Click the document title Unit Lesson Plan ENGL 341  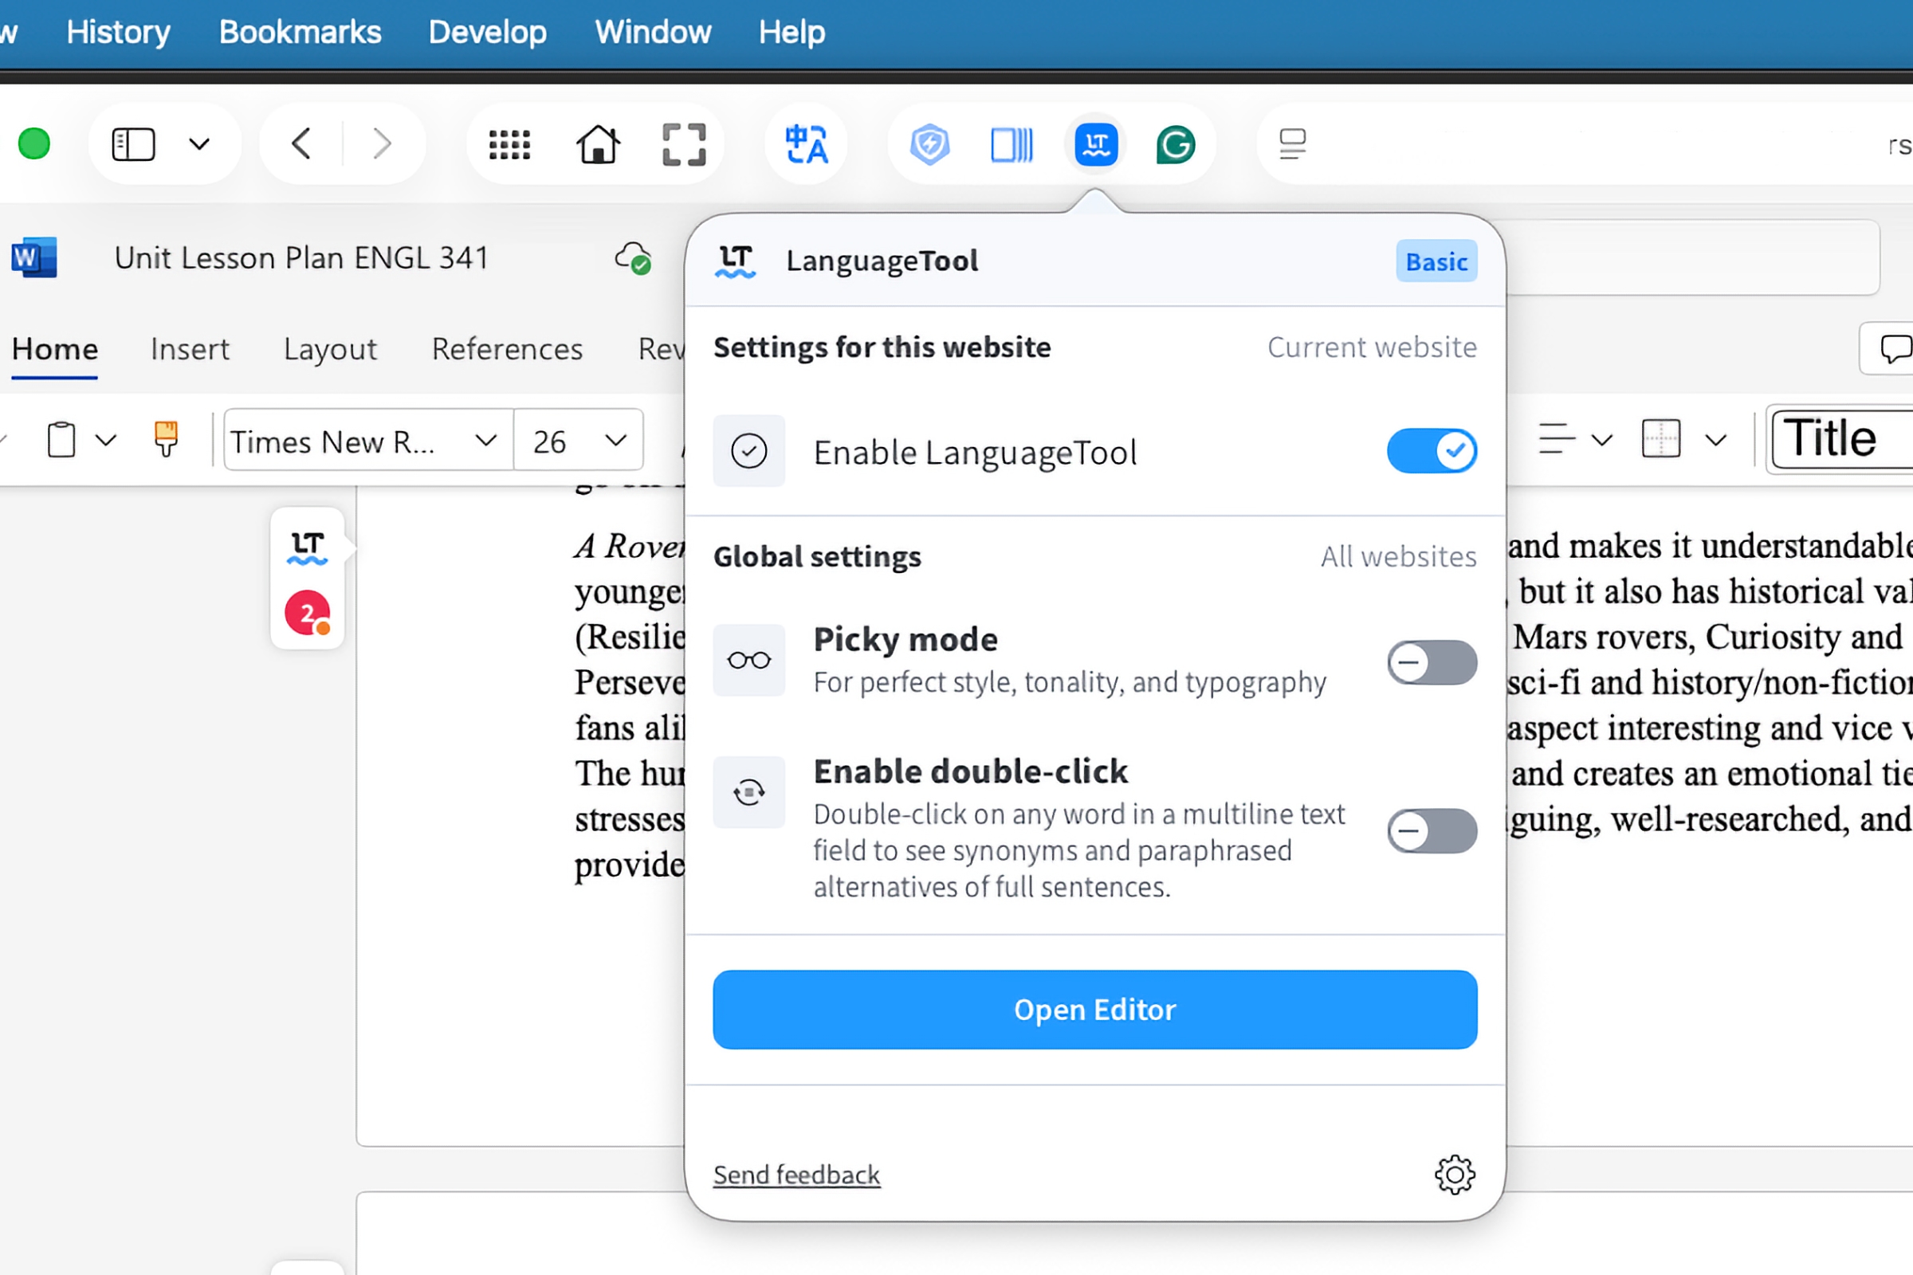click(x=301, y=257)
